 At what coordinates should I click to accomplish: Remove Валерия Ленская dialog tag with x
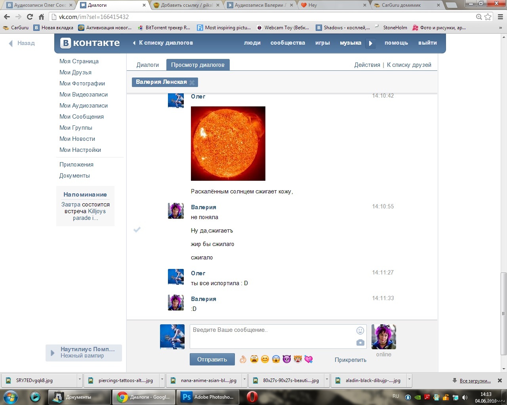pos(192,82)
